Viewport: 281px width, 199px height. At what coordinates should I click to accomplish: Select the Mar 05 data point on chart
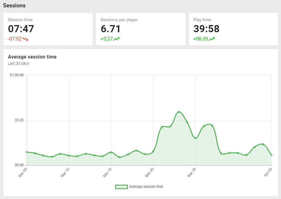(x=27, y=152)
